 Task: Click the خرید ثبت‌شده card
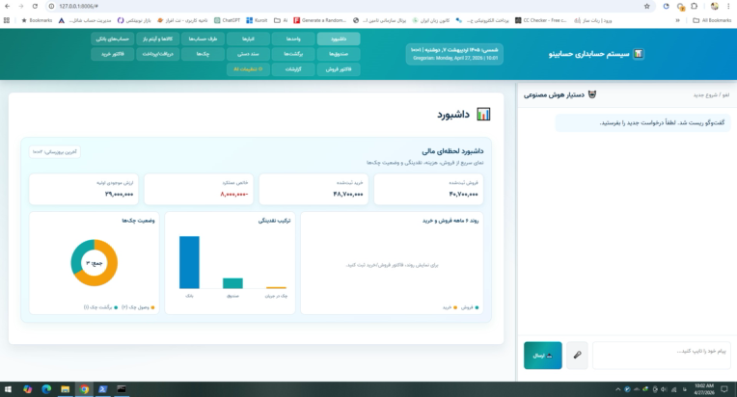[314, 189]
